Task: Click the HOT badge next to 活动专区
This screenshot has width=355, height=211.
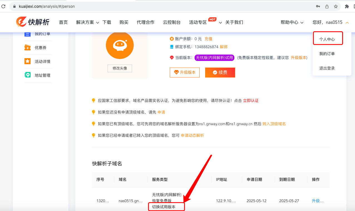Action: tap(212, 19)
